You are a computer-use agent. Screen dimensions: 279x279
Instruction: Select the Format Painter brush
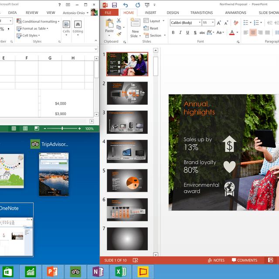[119, 34]
